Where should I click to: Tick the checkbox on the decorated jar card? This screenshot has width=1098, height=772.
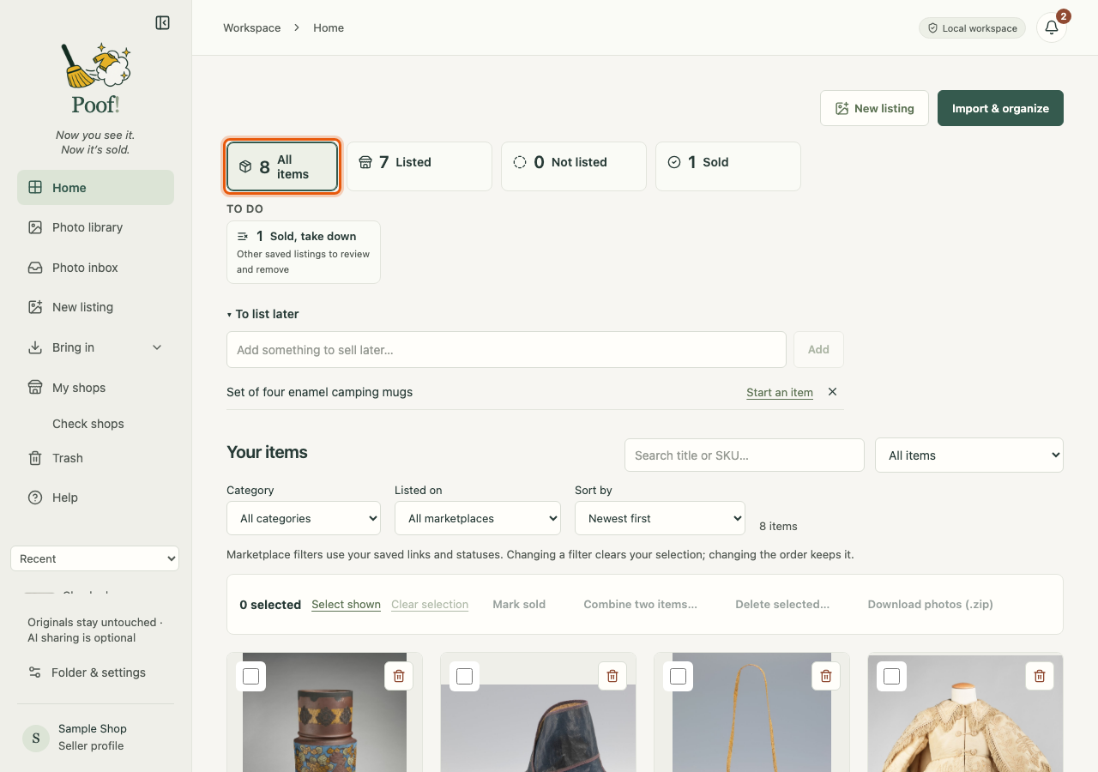[250, 677]
